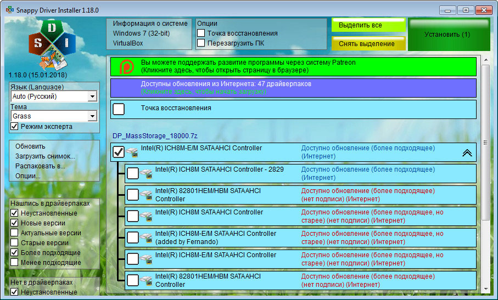498x300 pixels.
Task: Click the Patreon logo icon
Action: 126,66
